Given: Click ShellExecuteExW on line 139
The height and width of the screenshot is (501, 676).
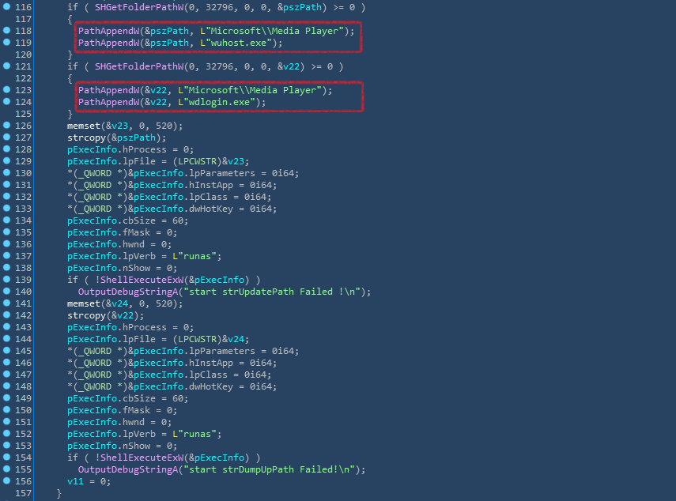Looking at the screenshot, I should pyautogui.click(x=142, y=280).
